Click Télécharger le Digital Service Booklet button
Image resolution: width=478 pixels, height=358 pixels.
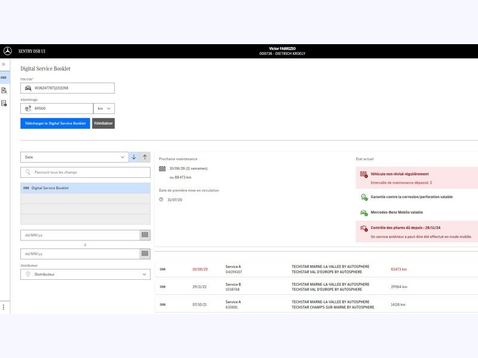point(55,123)
